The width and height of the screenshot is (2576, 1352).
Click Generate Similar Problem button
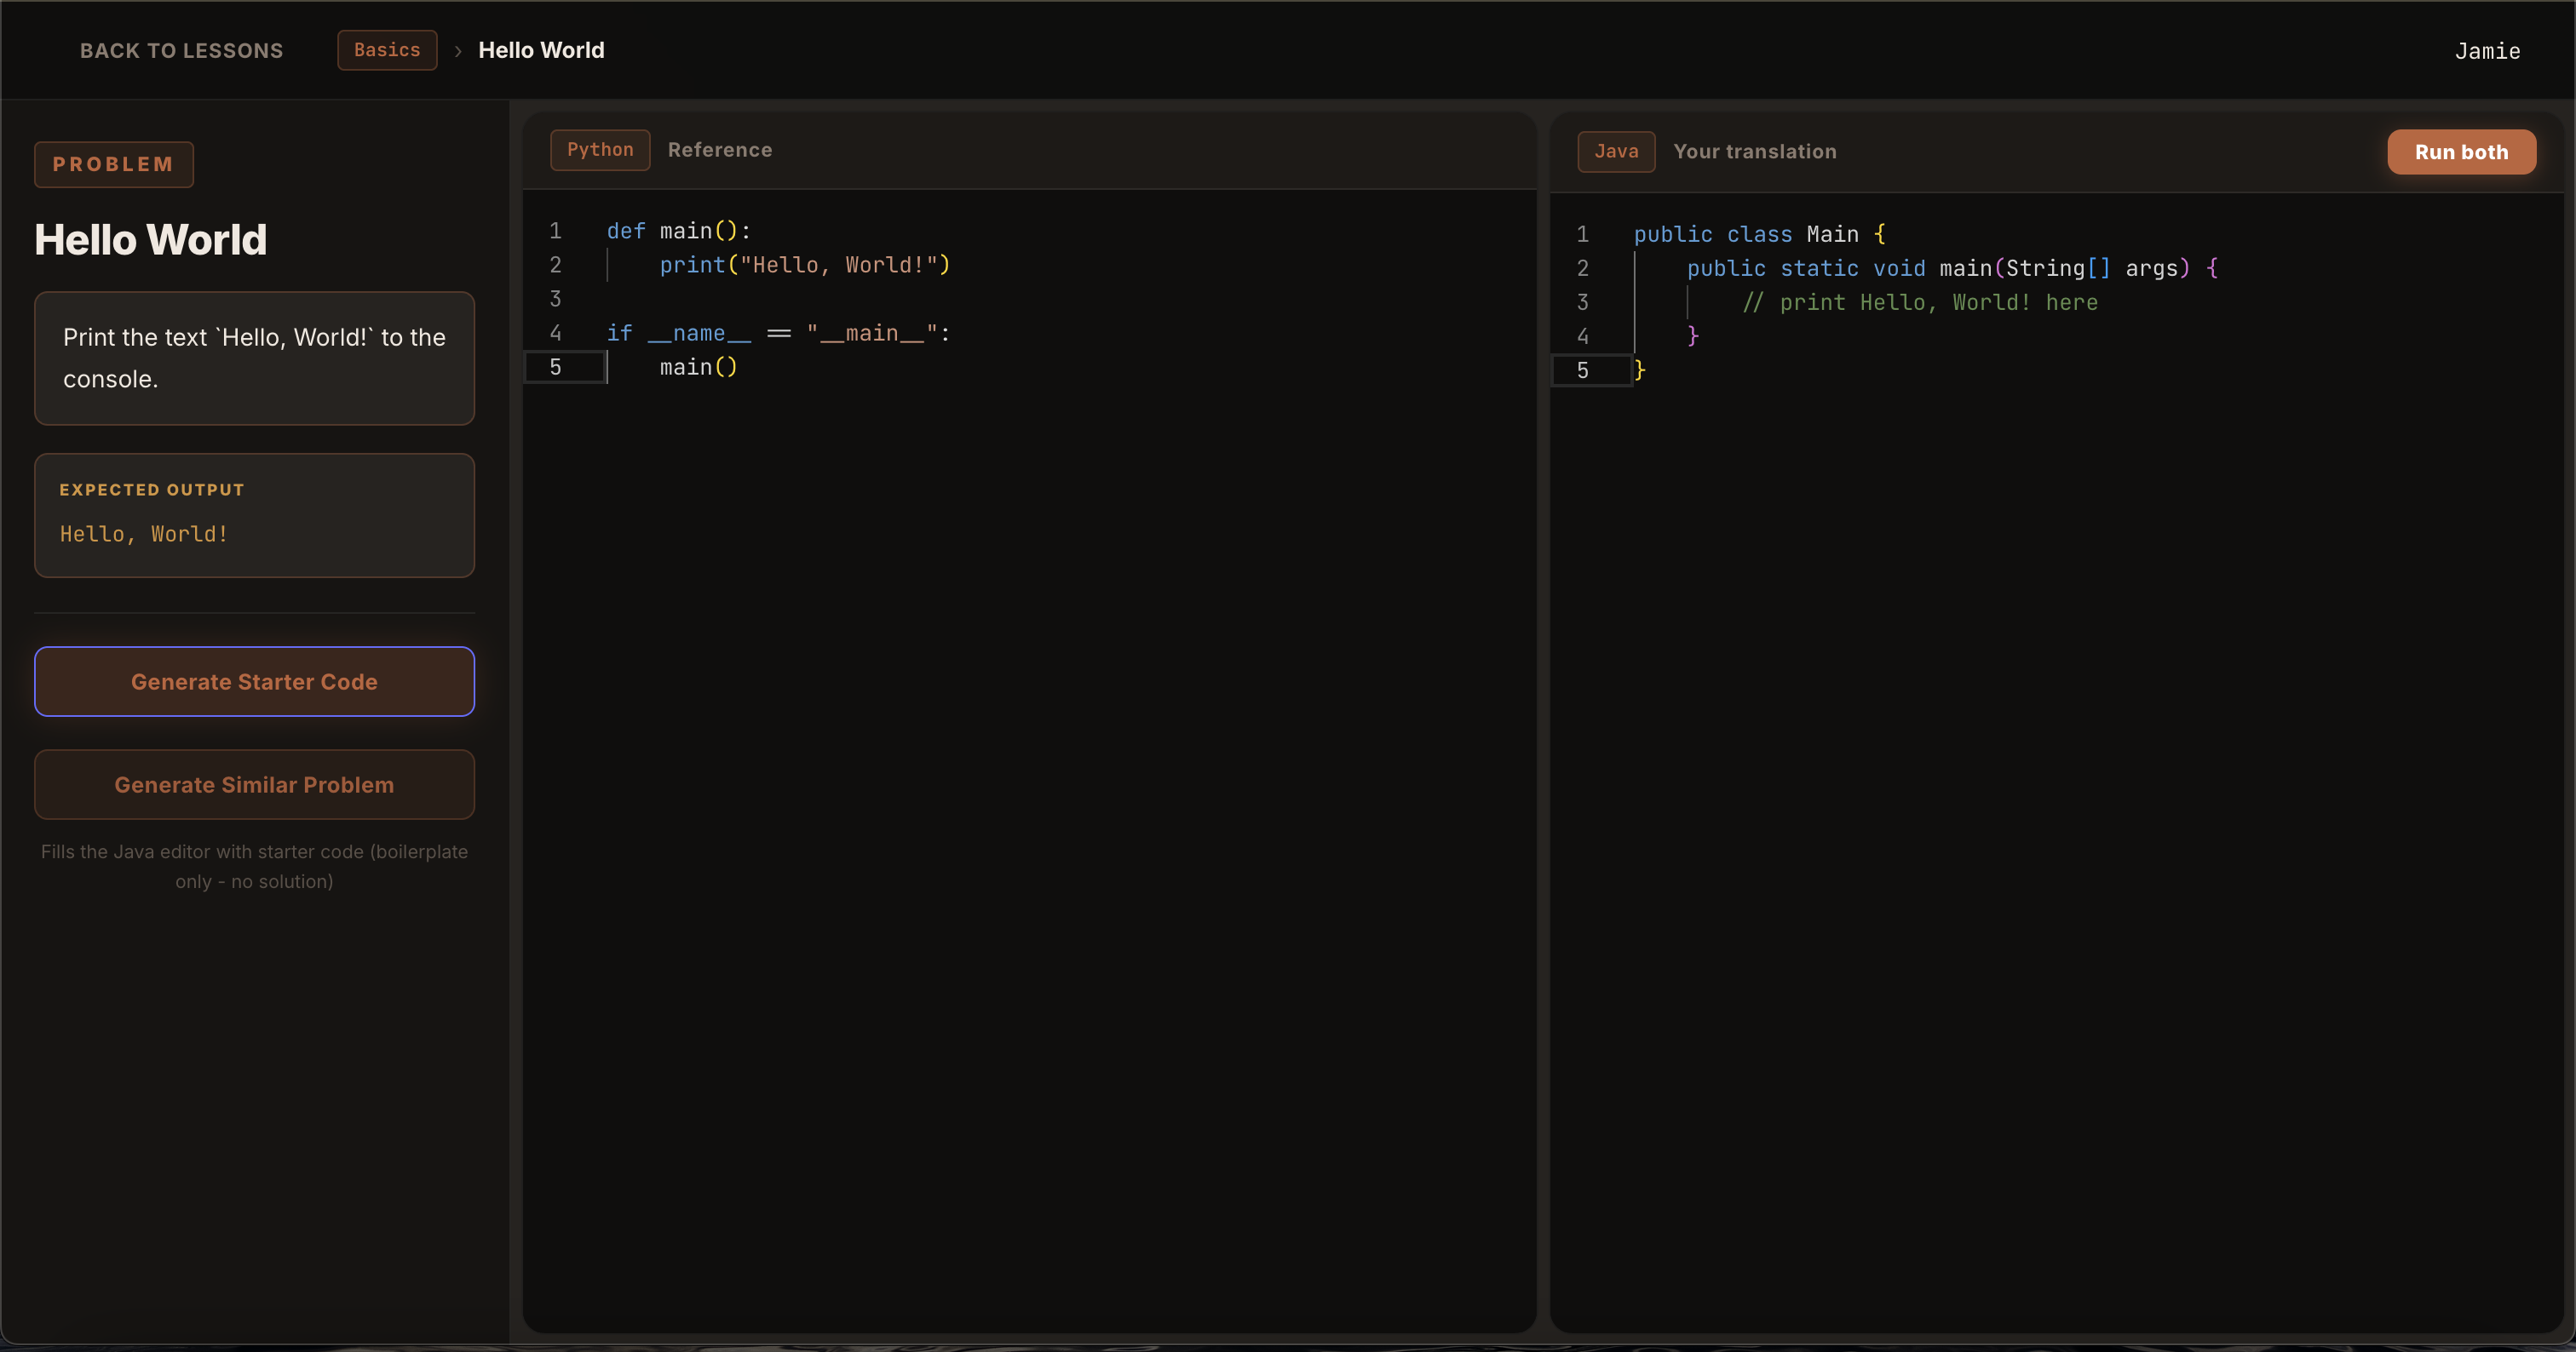click(x=254, y=784)
